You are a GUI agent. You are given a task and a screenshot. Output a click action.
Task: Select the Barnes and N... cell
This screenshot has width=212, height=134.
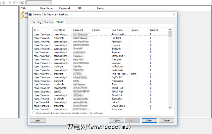click(x=119, y=56)
